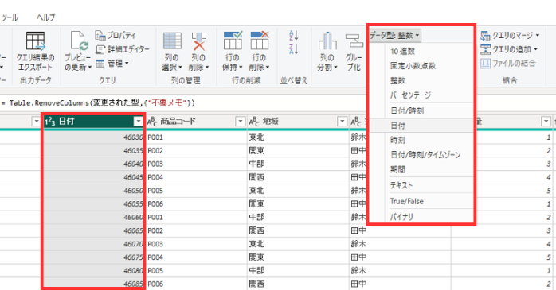The width and height of the screenshot is (556, 290).
Task: Open filter dropdown on 商品コード column
Action: pyautogui.click(x=241, y=122)
